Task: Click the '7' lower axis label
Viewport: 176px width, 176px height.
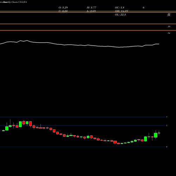Action: tap(166, 117)
